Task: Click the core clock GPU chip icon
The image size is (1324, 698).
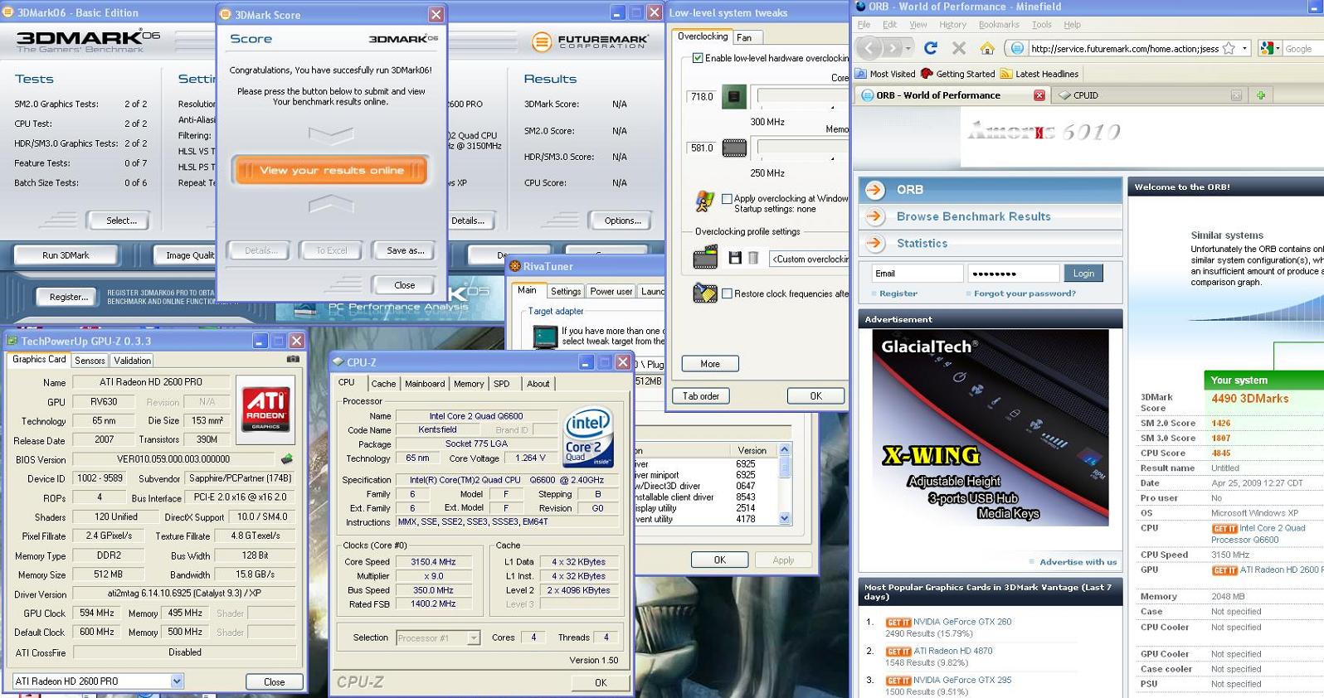Action: tap(734, 97)
